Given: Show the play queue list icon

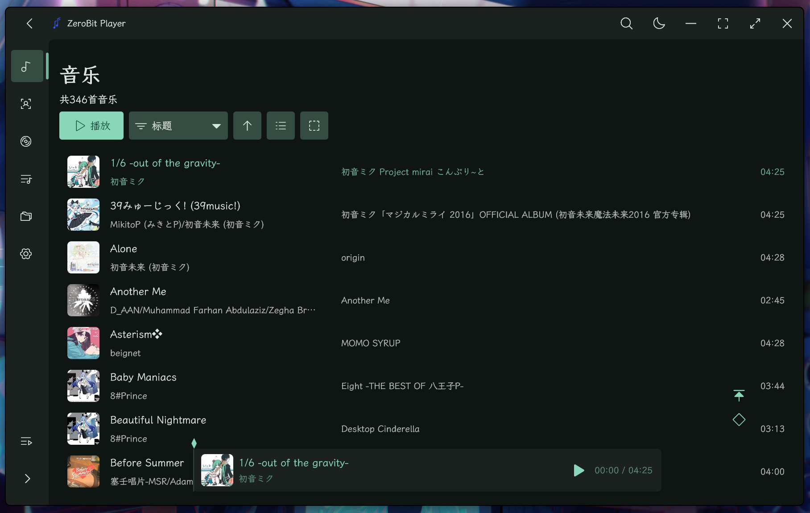Looking at the screenshot, I should coord(26,441).
